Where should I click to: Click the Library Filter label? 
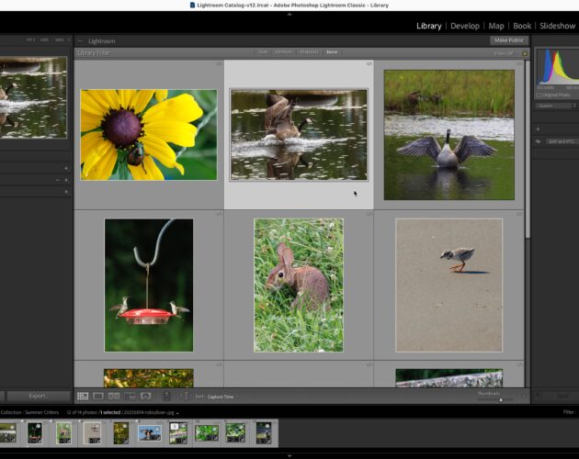click(x=94, y=53)
